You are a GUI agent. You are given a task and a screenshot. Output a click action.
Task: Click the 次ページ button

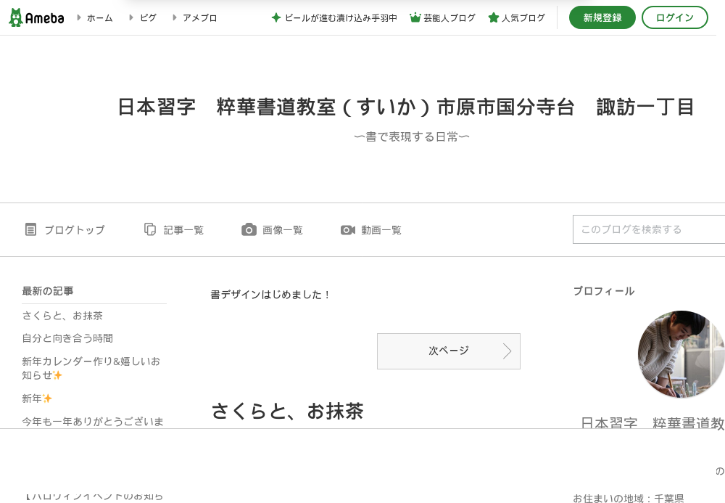[449, 351]
